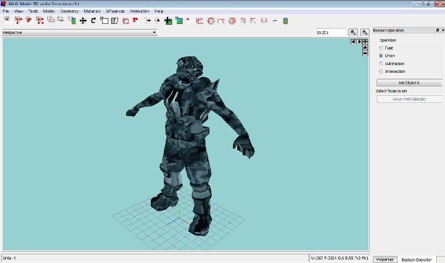This screenshot has width=445, height=263.
Task: Select the Subtraction operation
Action: pyautogui.click(x=381, y=64)
